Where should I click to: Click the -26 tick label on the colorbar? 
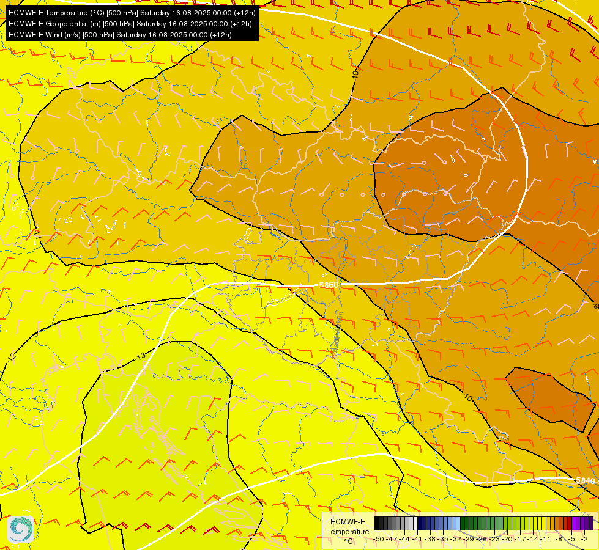[482, 539]
